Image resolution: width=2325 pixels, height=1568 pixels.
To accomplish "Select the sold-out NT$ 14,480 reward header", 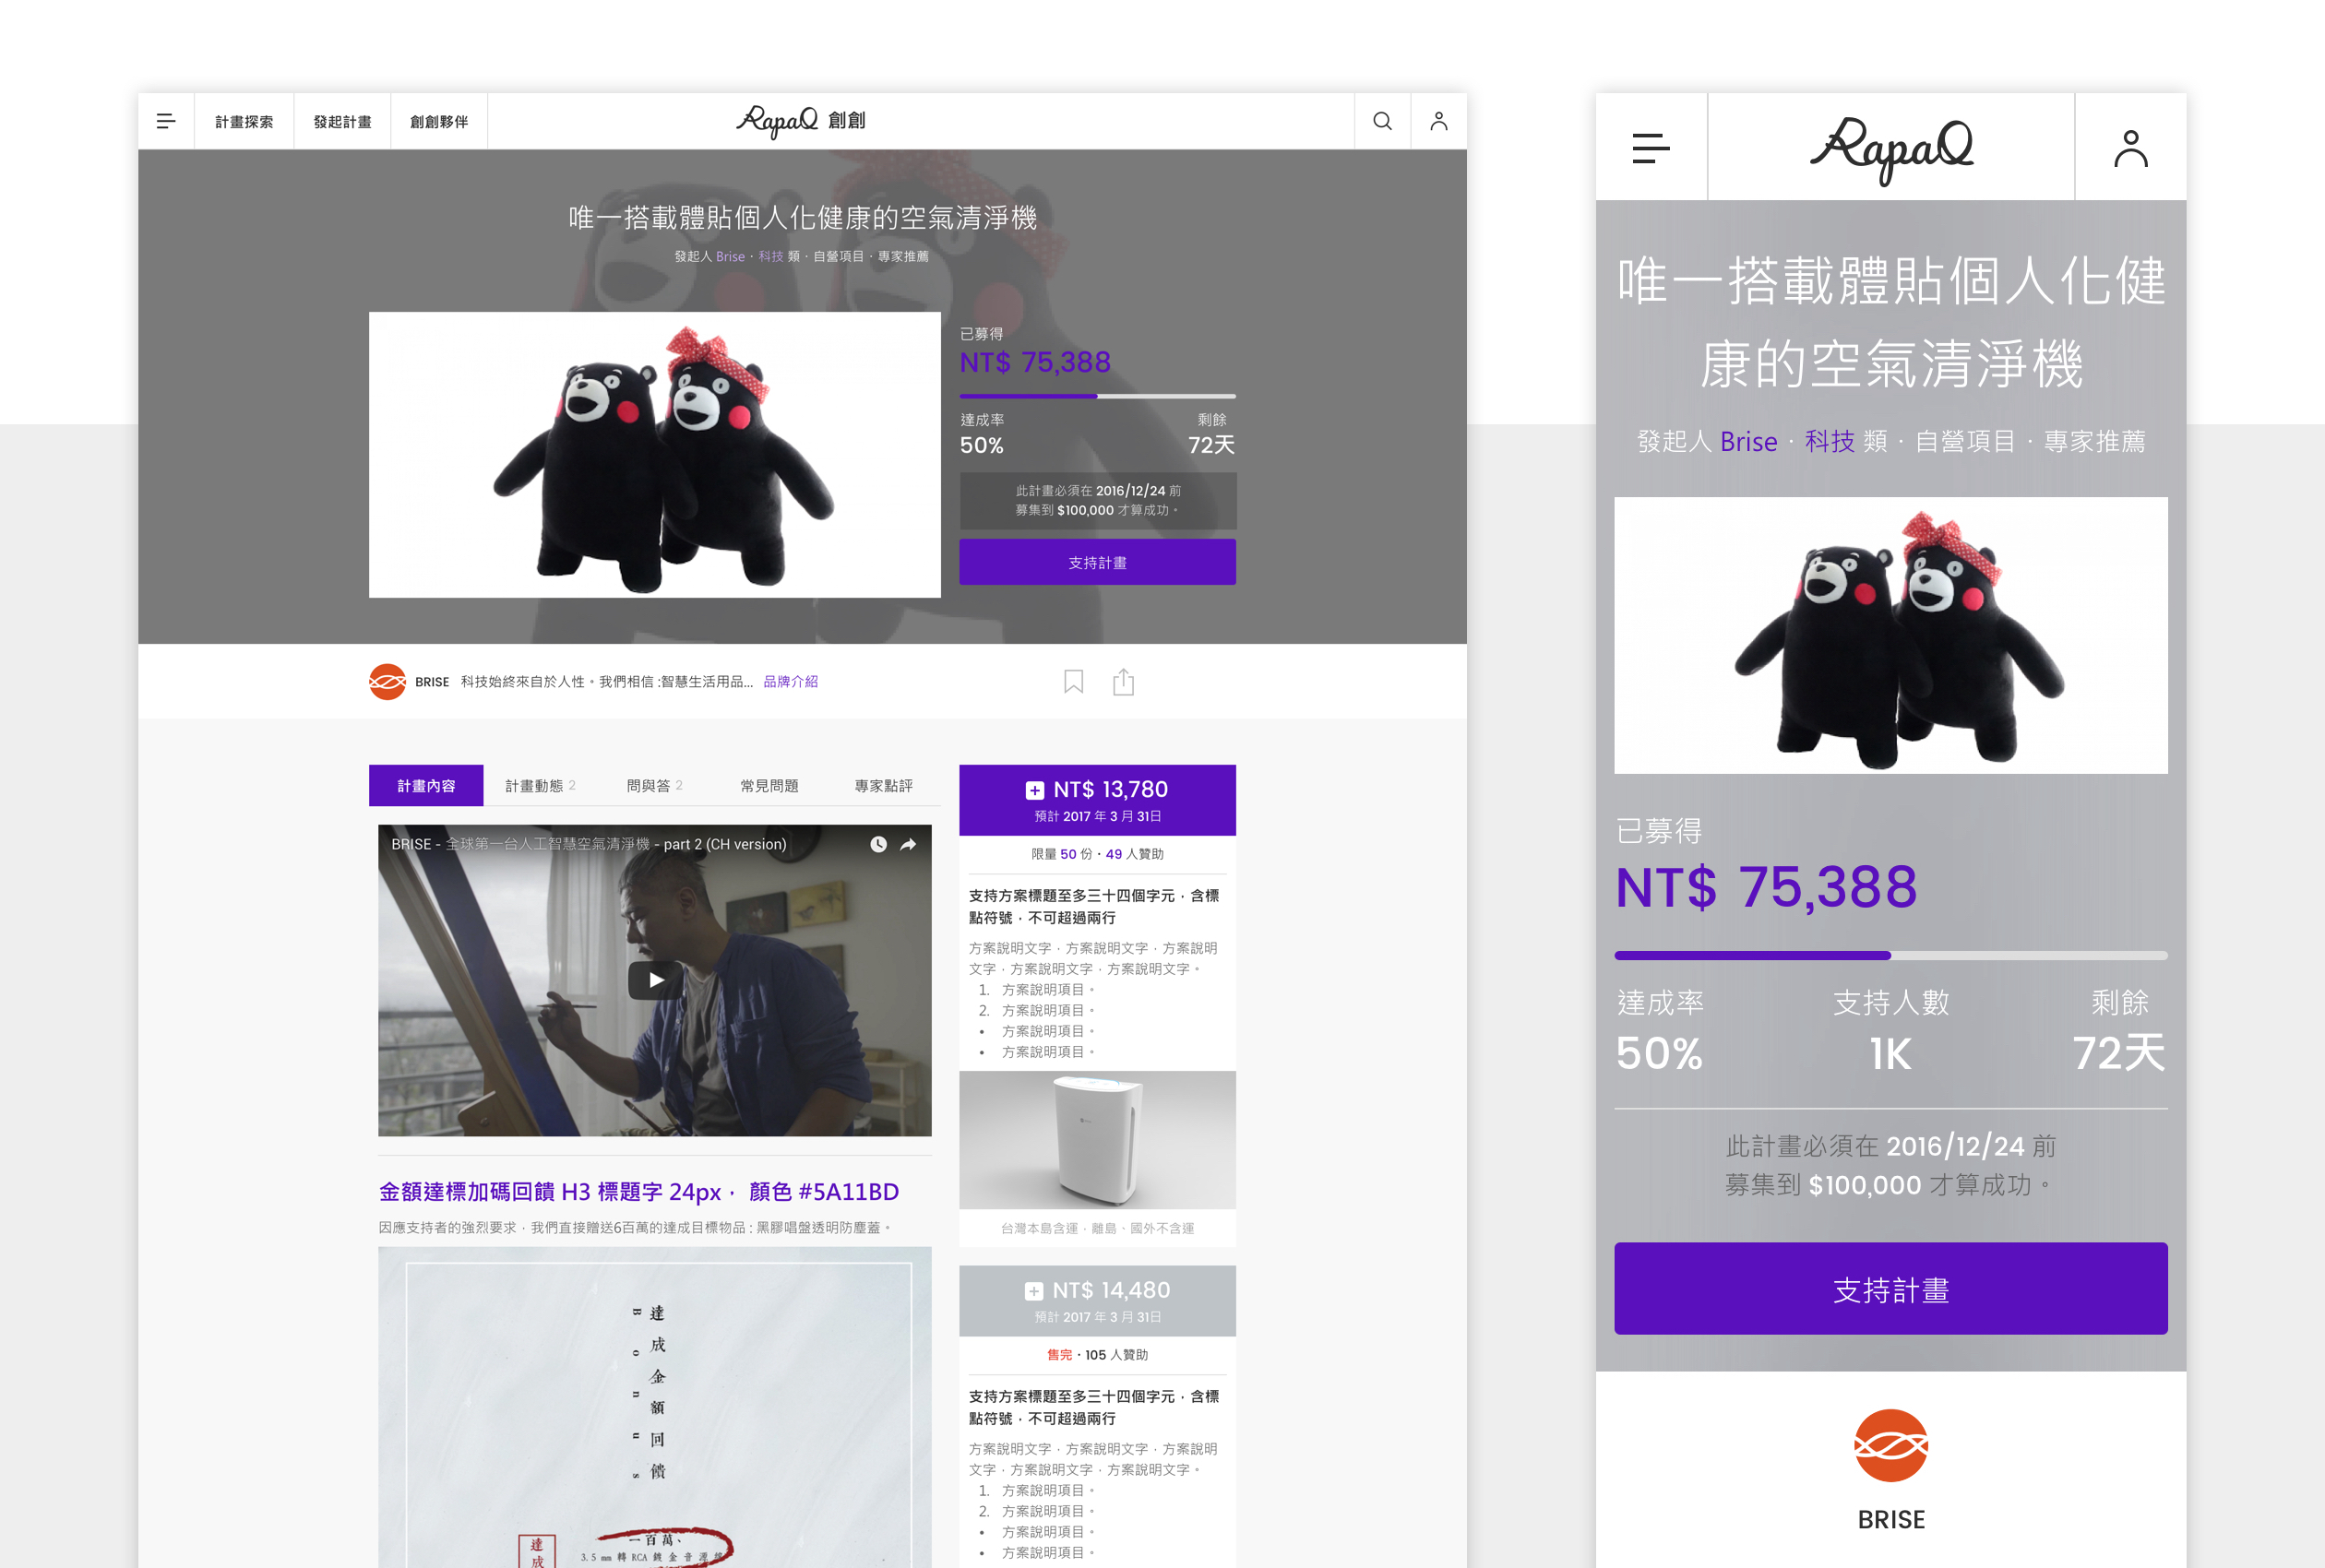I will coord(1097,1301).
